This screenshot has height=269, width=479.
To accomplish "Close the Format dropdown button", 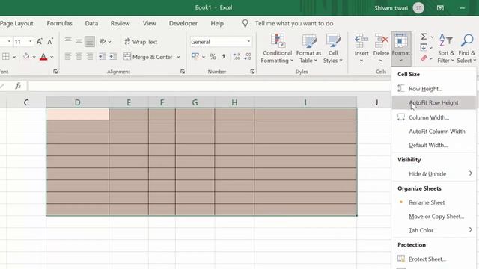I will click(x=401, y=49).
